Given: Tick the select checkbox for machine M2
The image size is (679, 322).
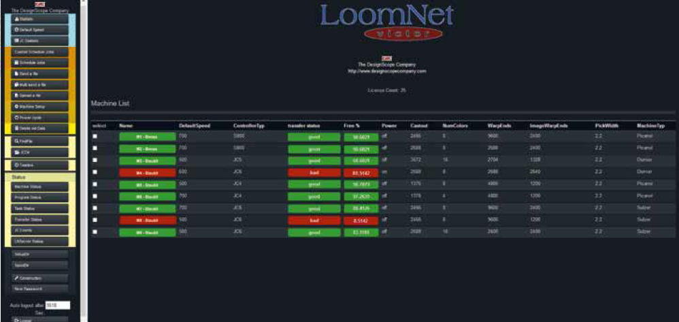Looking at the screenshot, I should point(95,148).
